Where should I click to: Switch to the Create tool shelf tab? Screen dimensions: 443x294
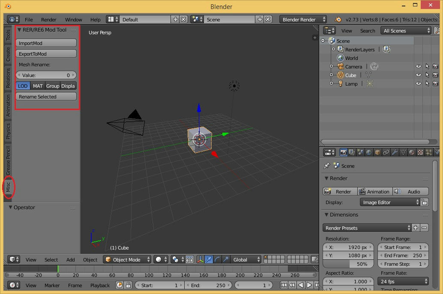[8, 54]
